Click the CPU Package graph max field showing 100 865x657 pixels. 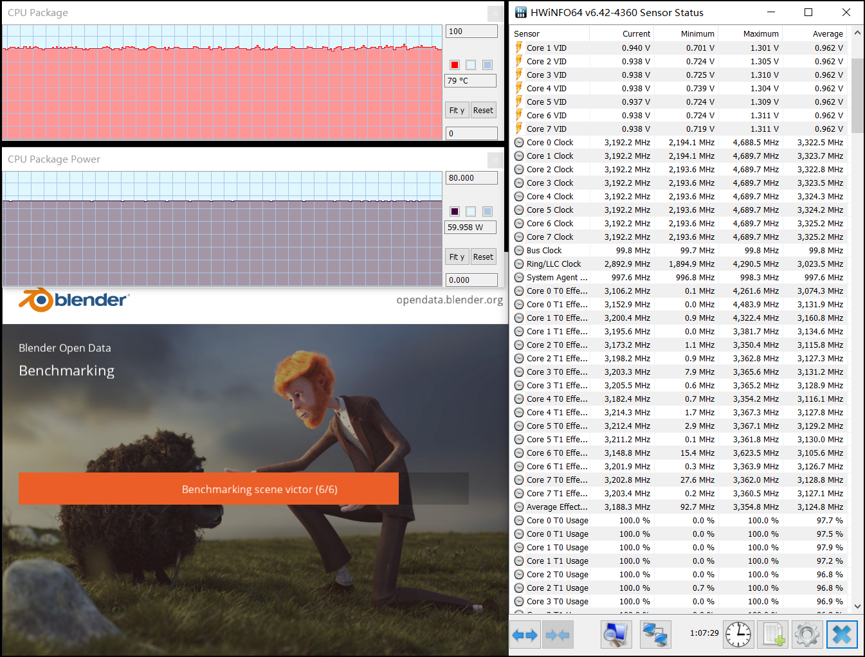click(471, 32)
